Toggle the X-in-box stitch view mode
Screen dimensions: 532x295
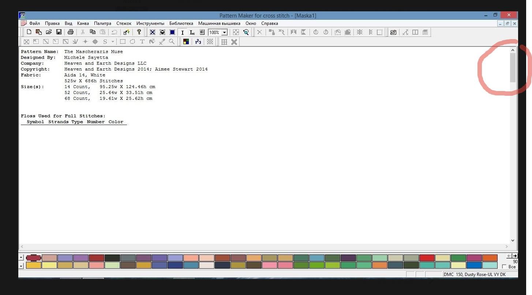153,32
